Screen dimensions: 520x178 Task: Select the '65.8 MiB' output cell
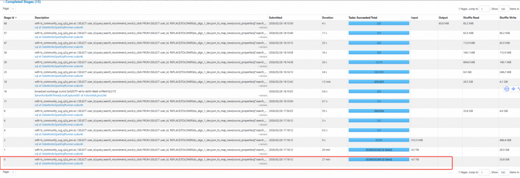pos(444,24)
